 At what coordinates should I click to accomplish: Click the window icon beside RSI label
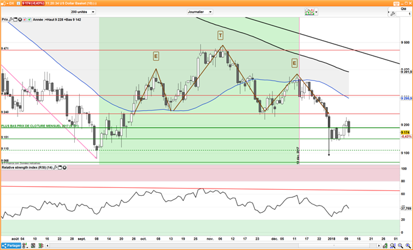coord(60,167)
